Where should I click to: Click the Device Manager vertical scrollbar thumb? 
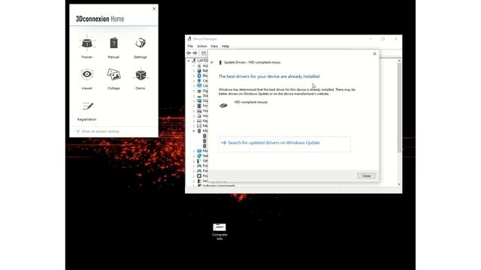[x=399, y=108]
